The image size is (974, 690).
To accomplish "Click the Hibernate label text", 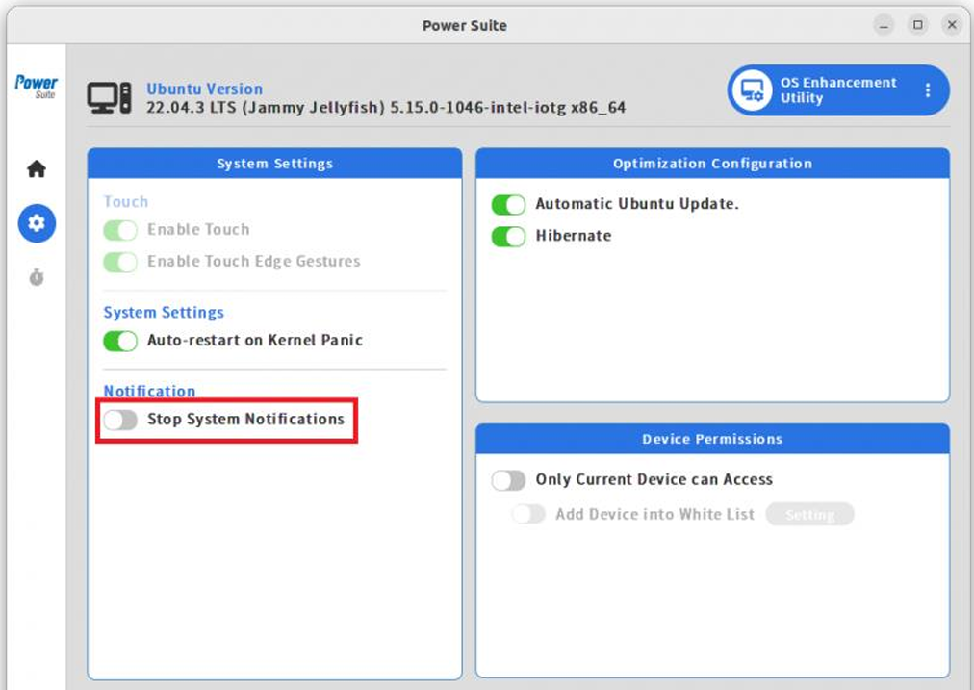I will 574,236.
